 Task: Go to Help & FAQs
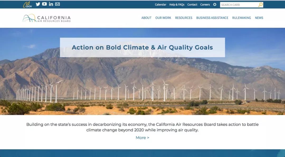[177, 4]
